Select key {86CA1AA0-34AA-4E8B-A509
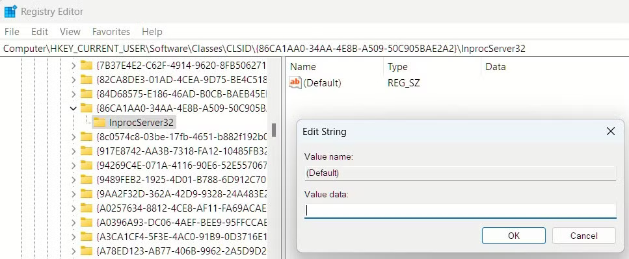This screenshot has width=629, height=259. [x=181, y=108]
